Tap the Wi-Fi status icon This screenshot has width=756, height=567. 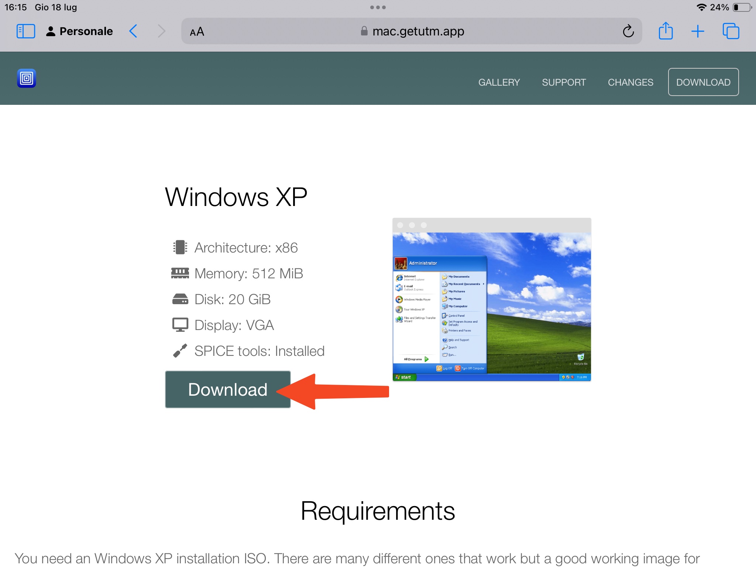(x=701, y=7)
